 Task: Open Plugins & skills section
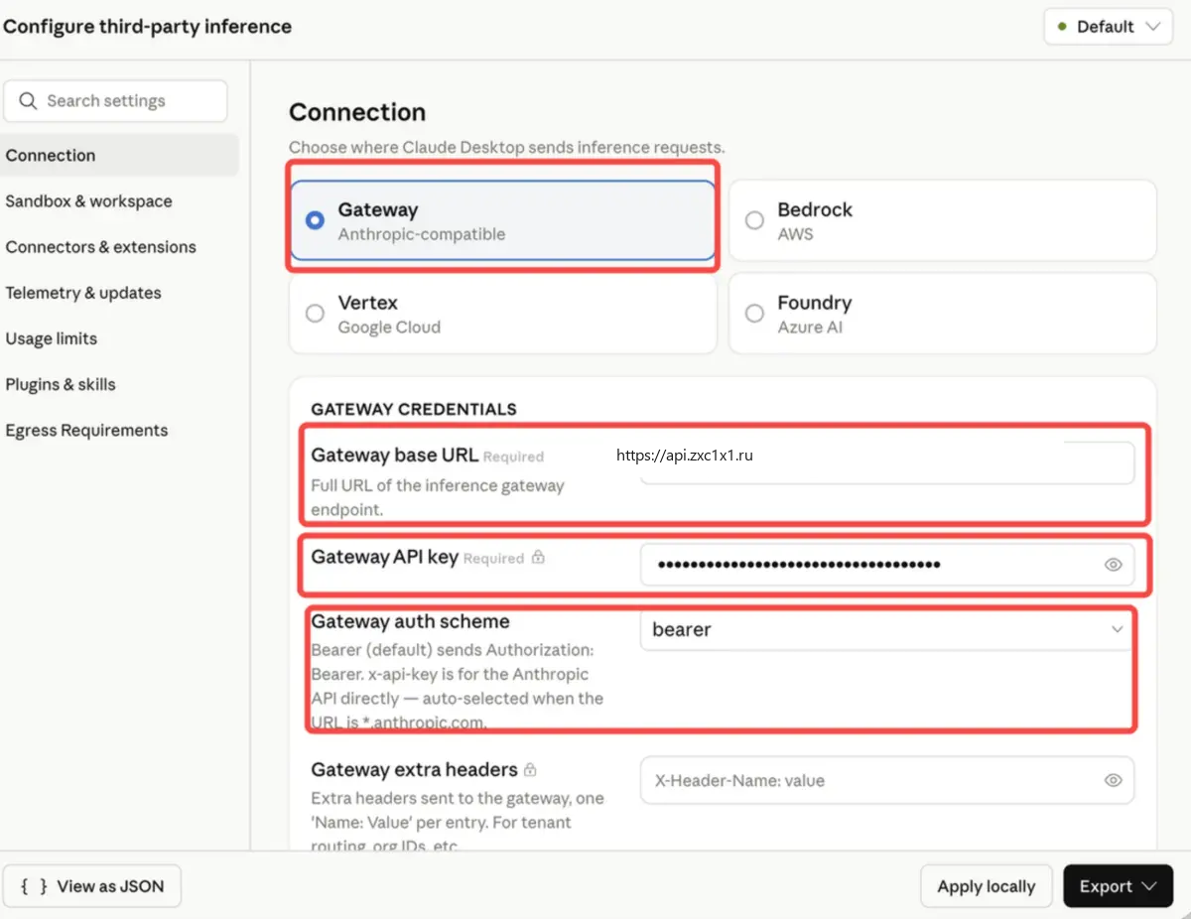[61, 384]
